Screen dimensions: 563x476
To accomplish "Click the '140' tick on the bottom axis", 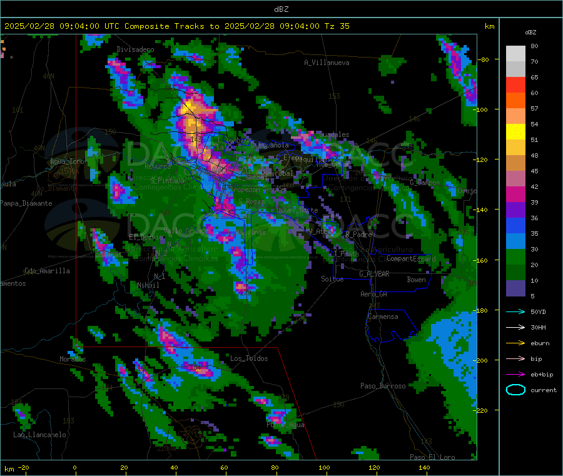I will tap(424, 467).
